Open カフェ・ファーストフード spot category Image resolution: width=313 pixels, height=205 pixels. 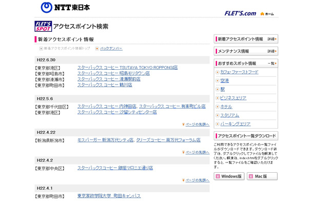point(239,72)
